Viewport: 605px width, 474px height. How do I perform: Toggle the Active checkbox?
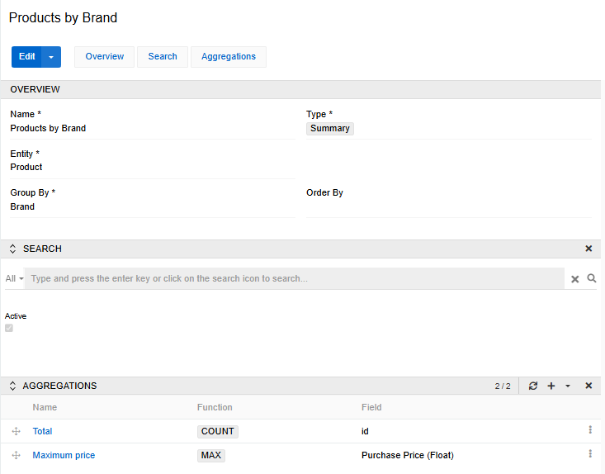click(x=9, y=328)
